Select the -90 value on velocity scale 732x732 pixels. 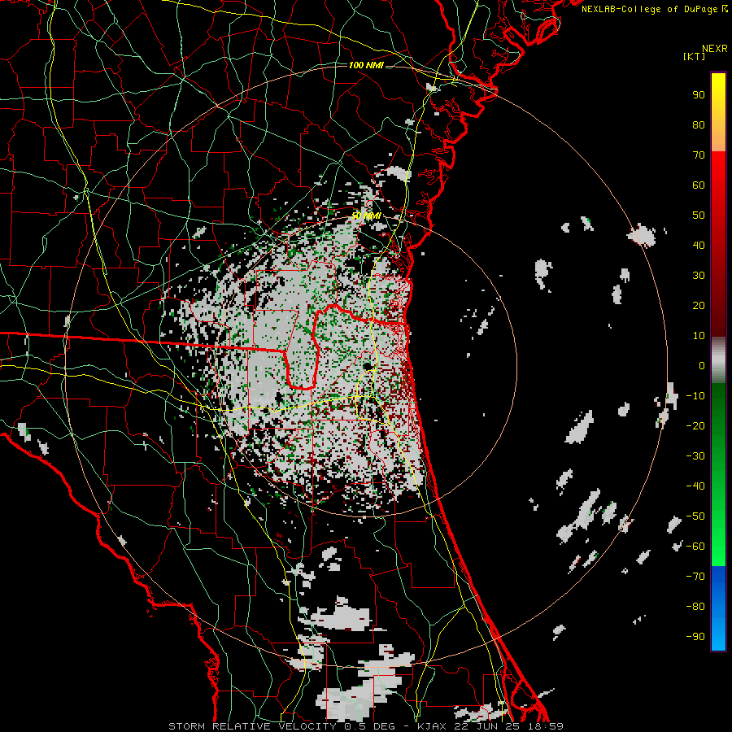tap(695, 637)
